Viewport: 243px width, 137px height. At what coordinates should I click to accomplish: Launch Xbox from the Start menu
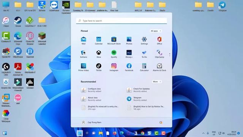coord(99,54)
